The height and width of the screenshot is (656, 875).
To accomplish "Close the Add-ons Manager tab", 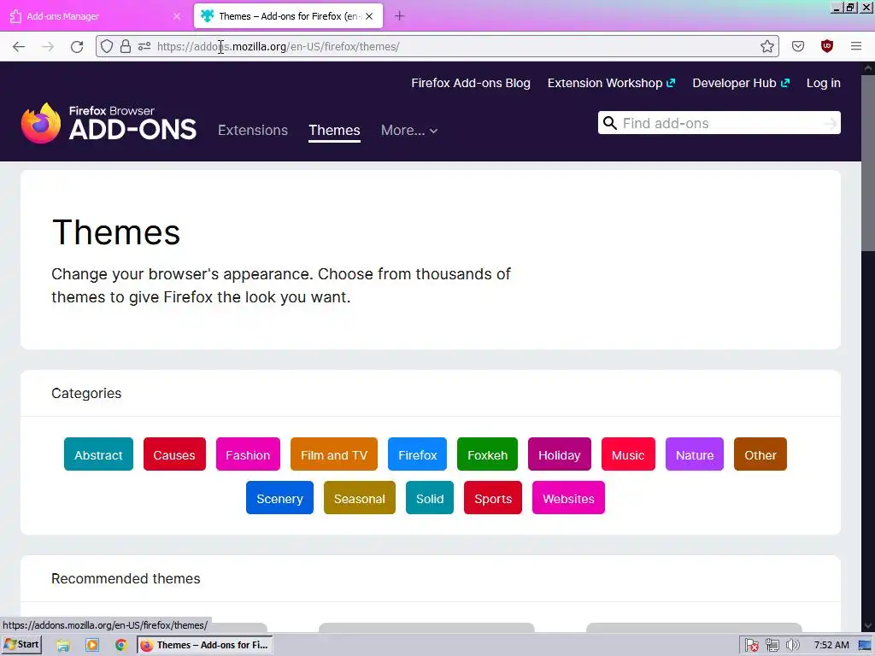I will coord(177,16).
